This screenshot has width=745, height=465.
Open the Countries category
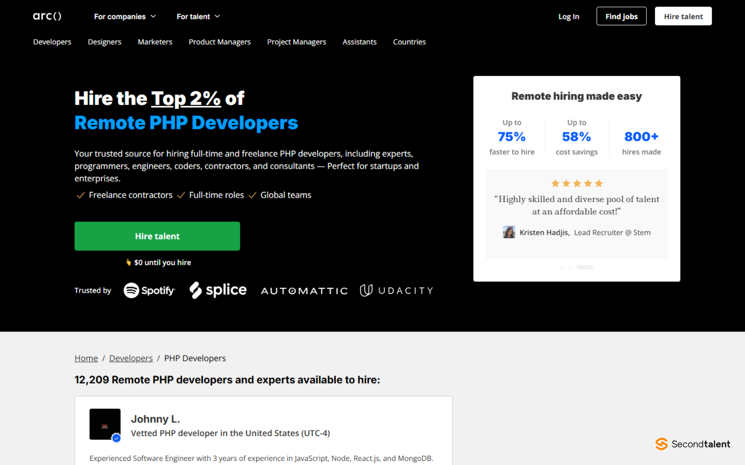[x=409, y=42]
